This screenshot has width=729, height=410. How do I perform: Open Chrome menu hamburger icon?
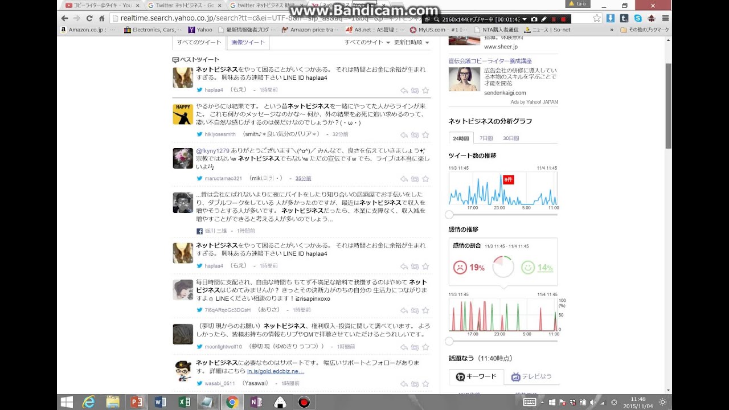point(665,18)
